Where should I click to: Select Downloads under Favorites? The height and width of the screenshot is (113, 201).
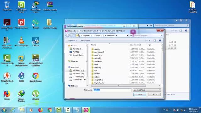[x=77, y=49]
